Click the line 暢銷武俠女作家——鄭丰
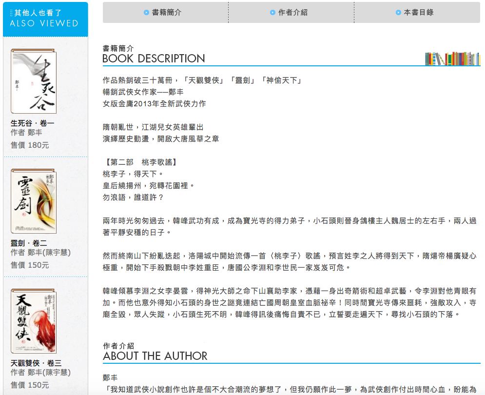 [143, 92]
